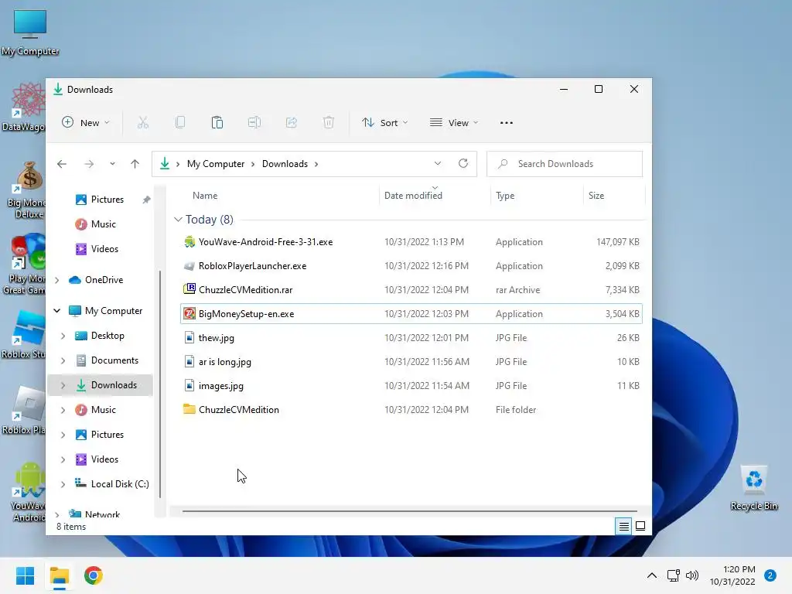The height and width of the screenshot is (594, 792).
Task: Select YouWave-Android-Free-3-31.exe file
Action: [x=411, y=242]
